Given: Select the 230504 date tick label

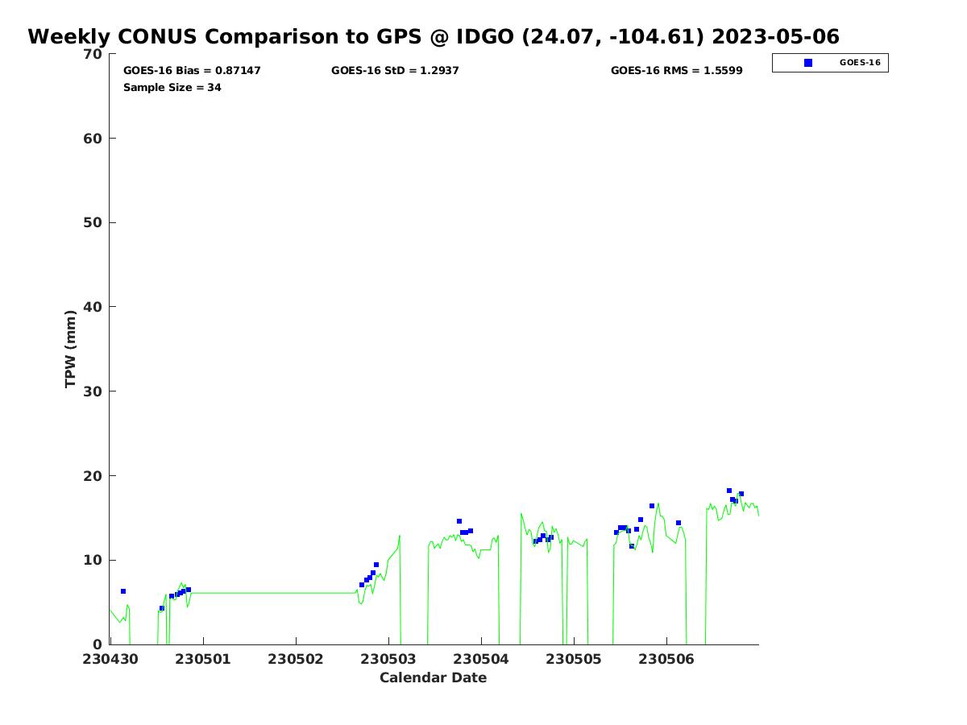Looking at the screenshot, I should (481, 659).
